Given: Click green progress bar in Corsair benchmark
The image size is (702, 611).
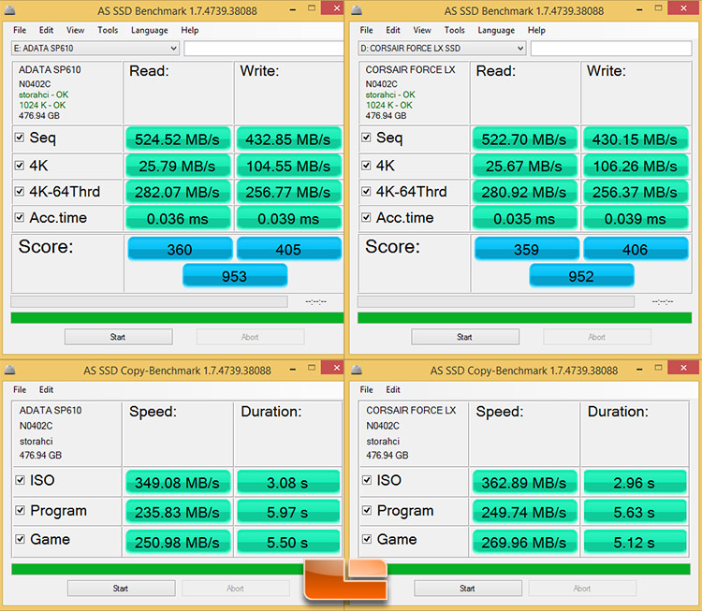Looking at the screenshot, I should point(525,318).
